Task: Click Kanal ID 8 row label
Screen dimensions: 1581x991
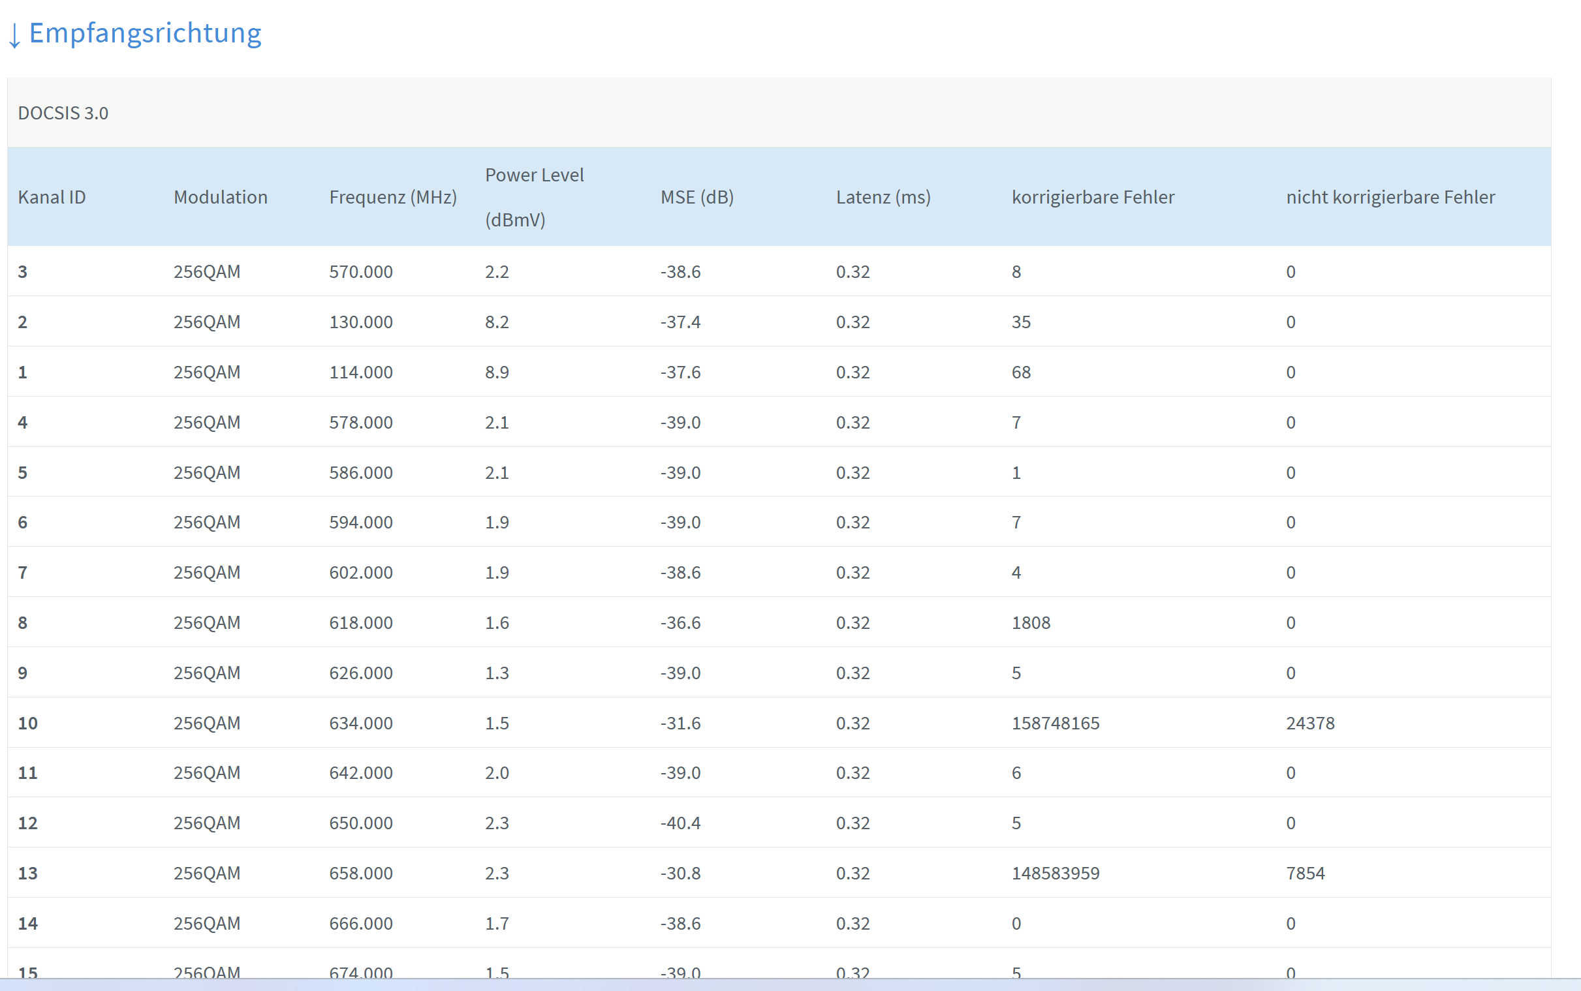Action: (22, 622)
